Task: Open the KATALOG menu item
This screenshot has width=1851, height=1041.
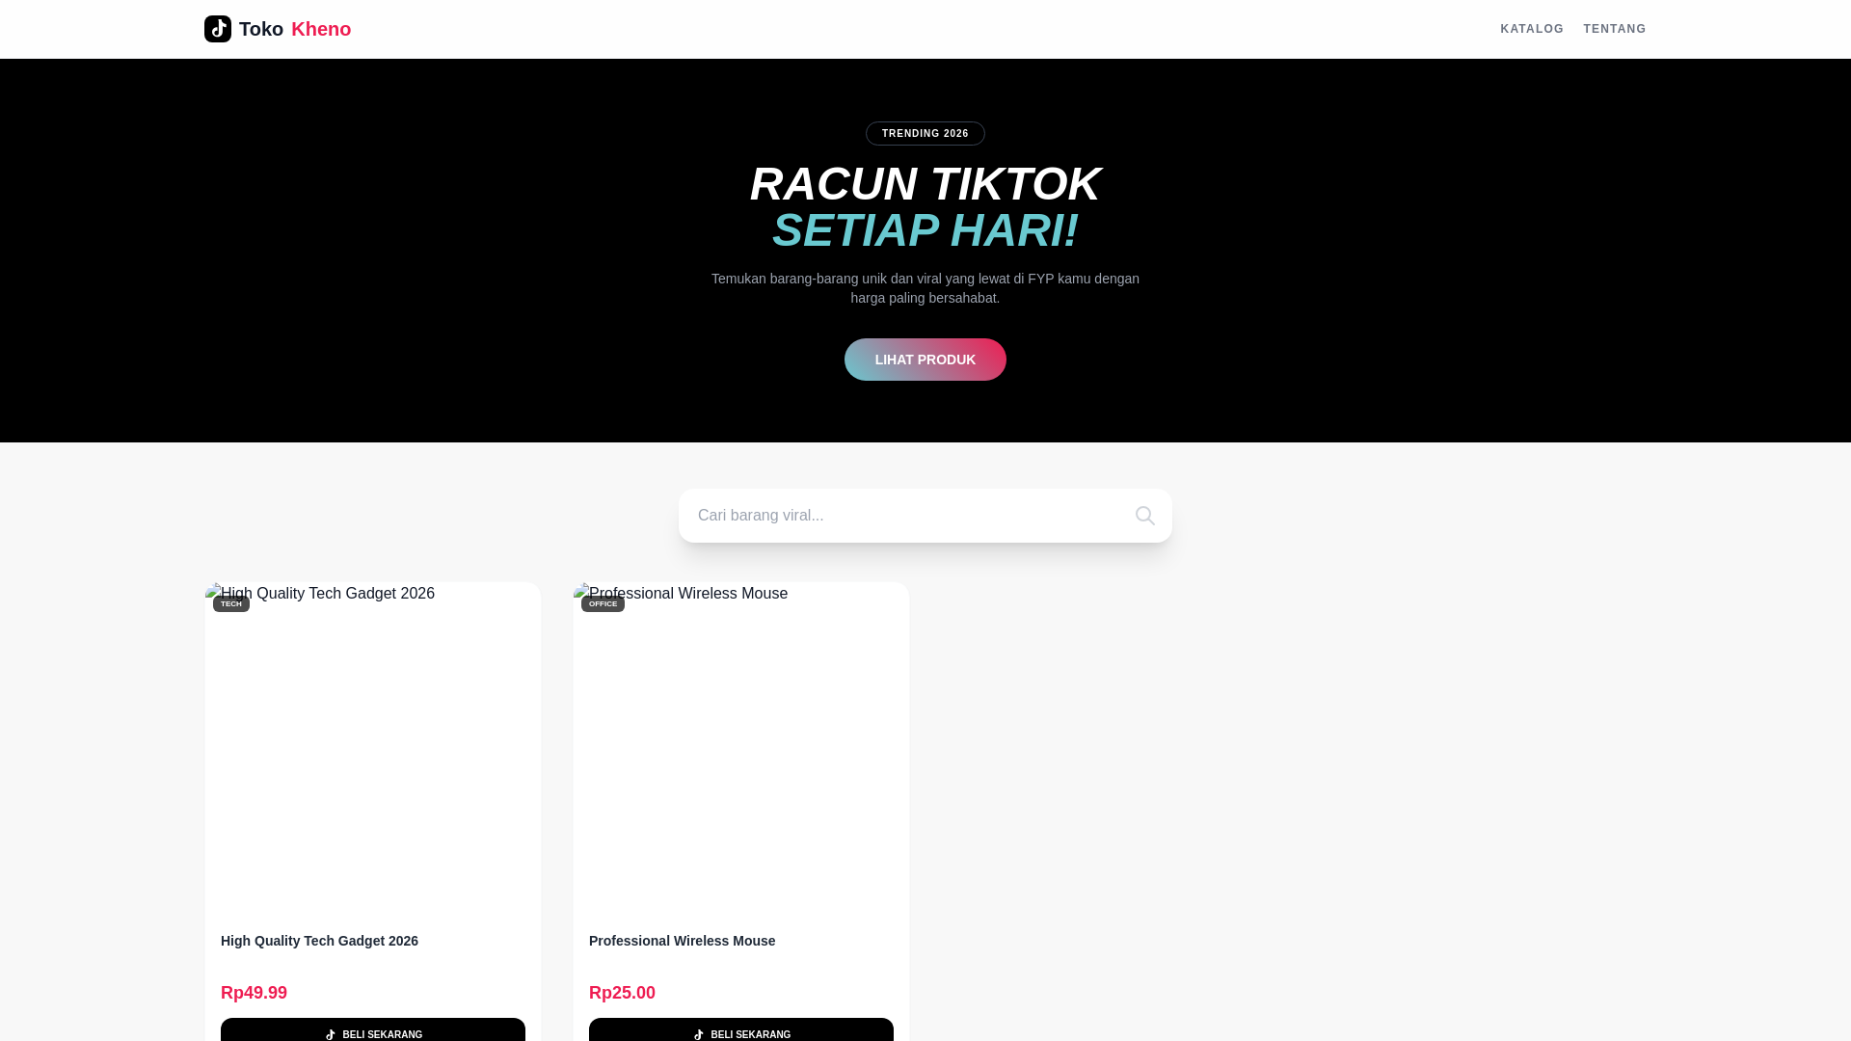Action: (1532, 29)
